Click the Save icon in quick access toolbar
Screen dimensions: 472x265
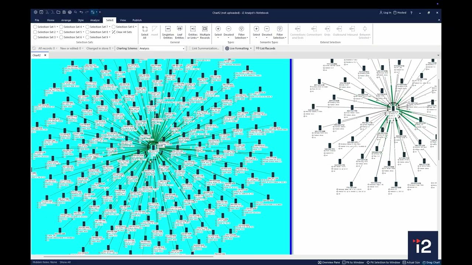[64, 13]
